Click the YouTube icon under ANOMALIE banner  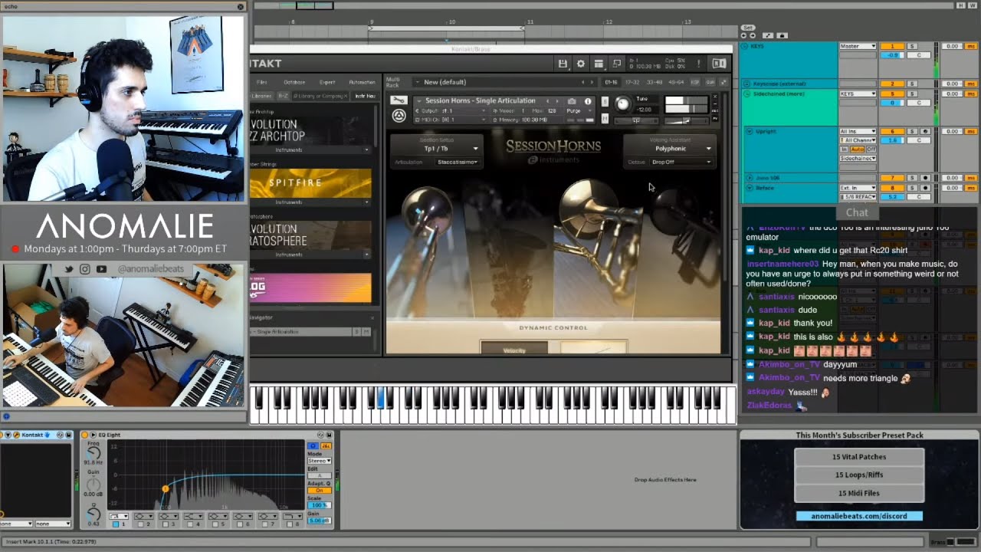(x=101, y=269)
